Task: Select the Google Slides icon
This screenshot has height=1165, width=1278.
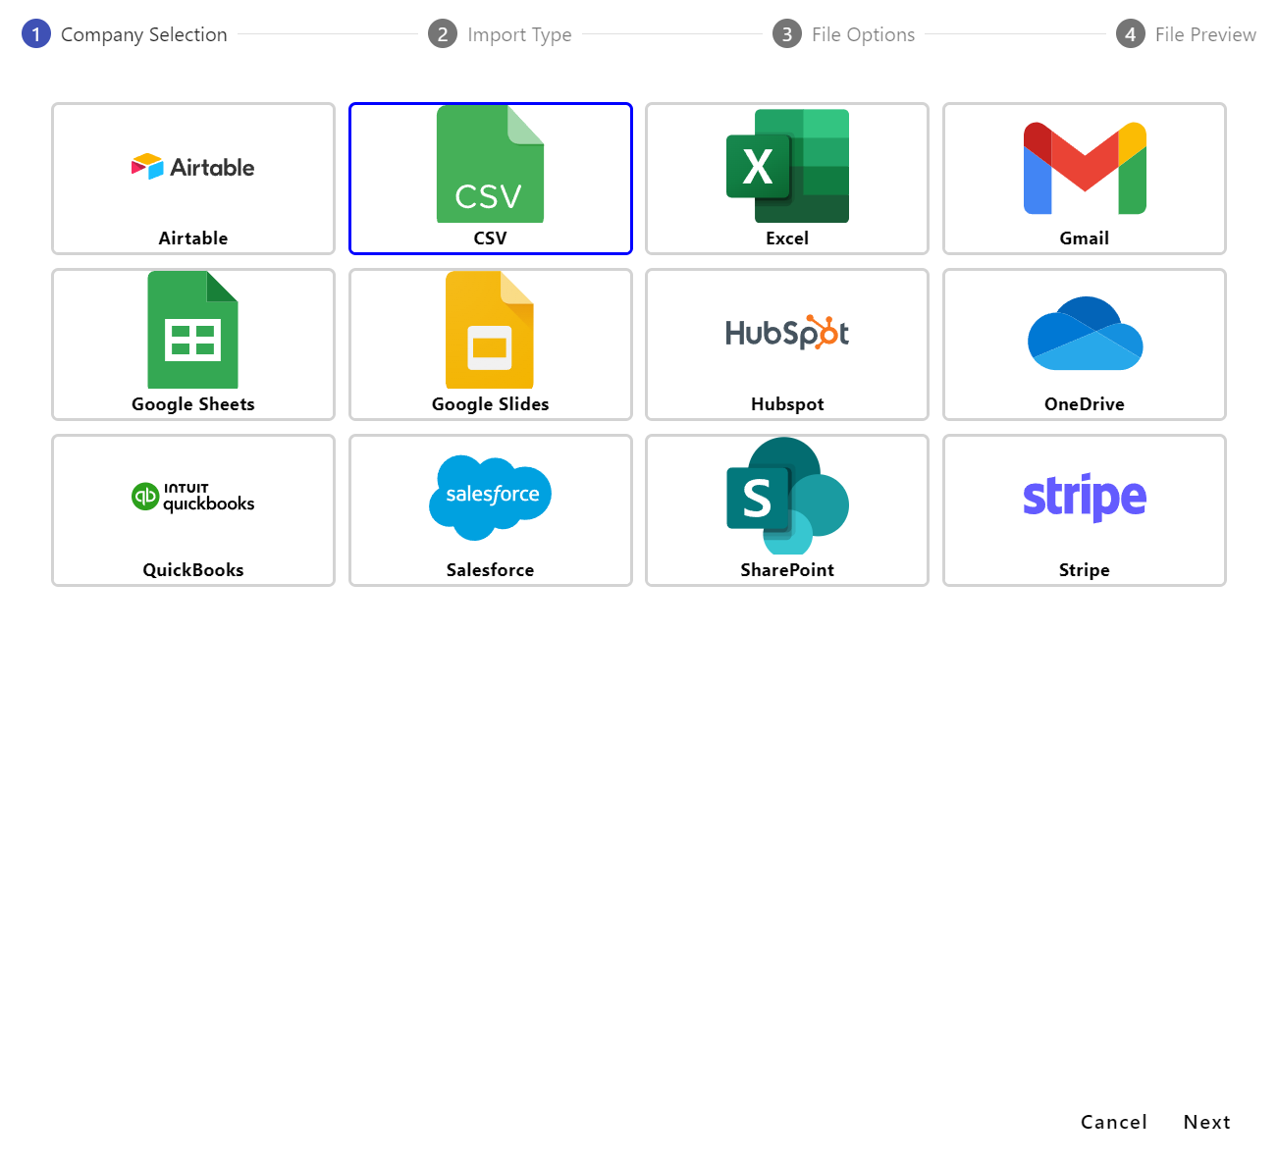Action: (490, 331)
